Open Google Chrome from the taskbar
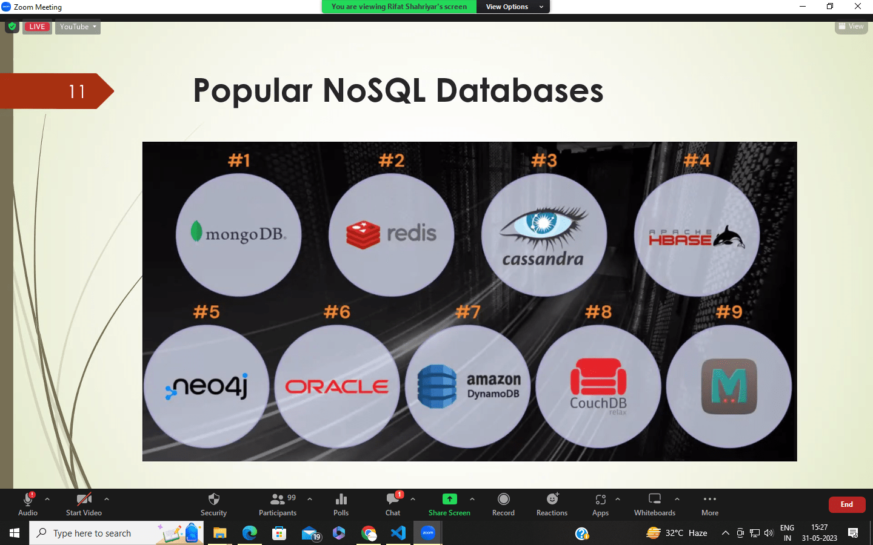Image resolution: width=873 pixels, height=545 pixels. 369,533
